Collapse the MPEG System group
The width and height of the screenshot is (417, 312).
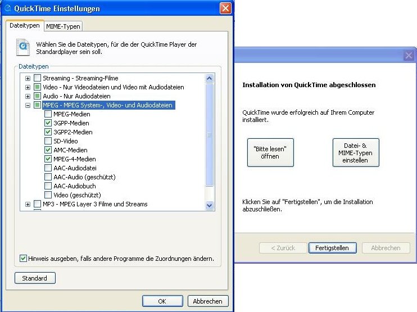pos(28,105)
